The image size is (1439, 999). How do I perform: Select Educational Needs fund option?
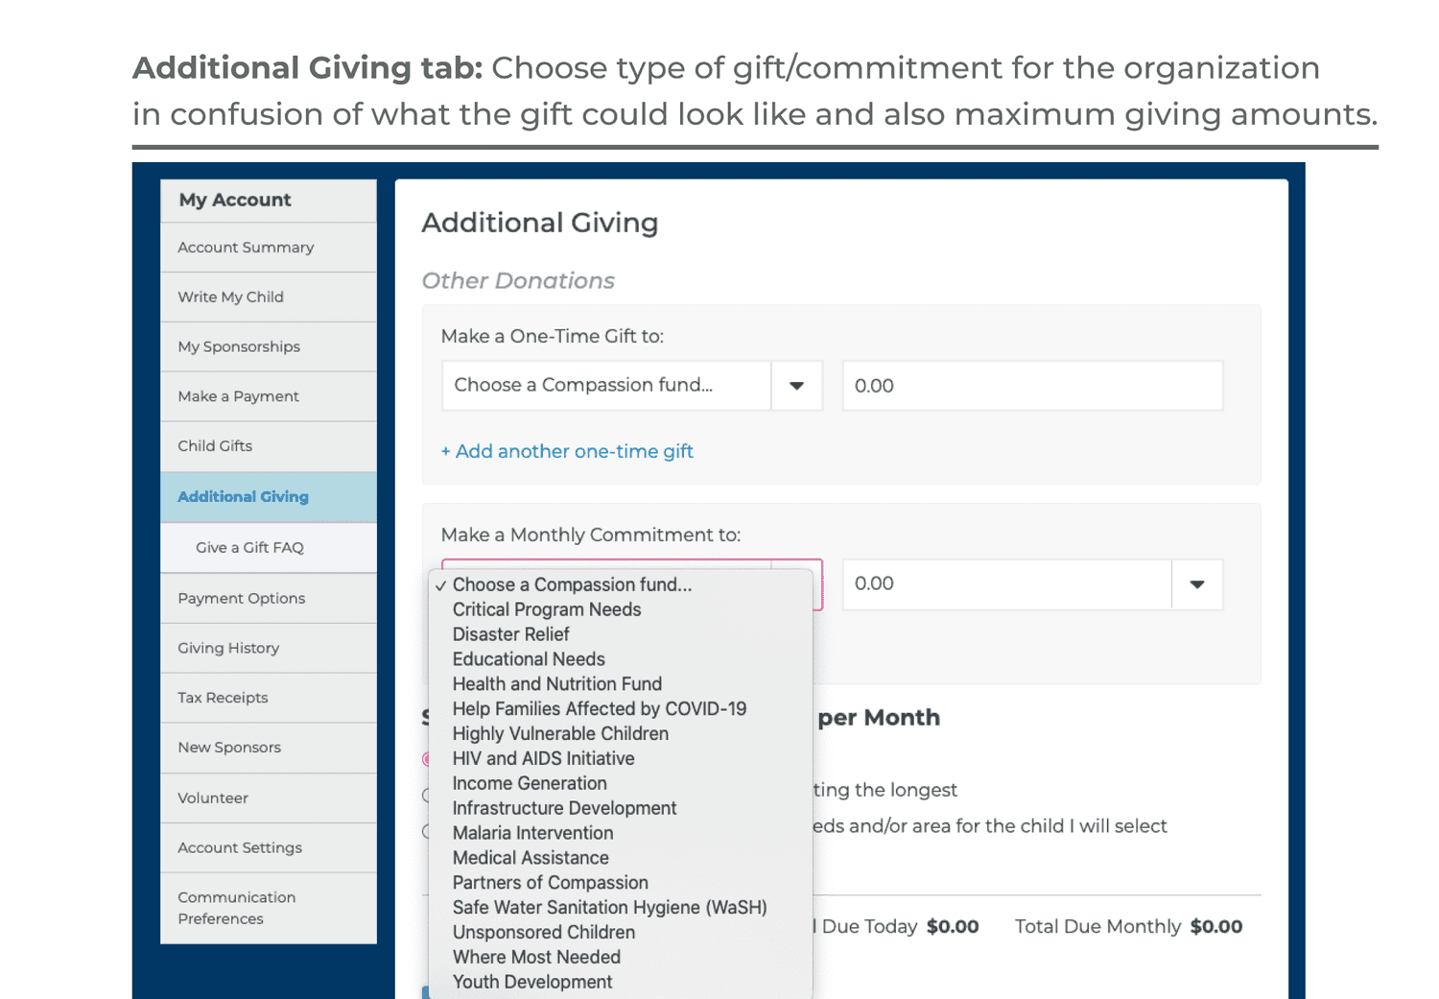[x=621, y=659]
